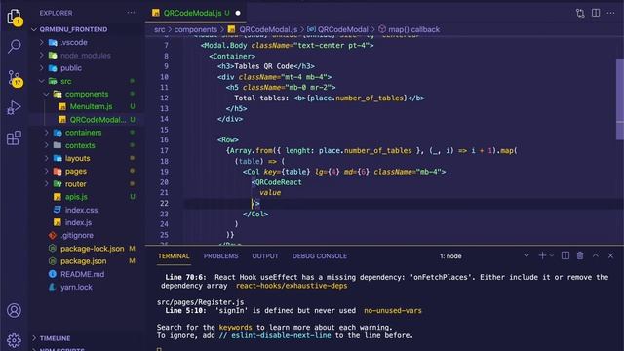624x351 pixels.
Task: Click 'src' in the breadcrumb
Action: click(159, 29)
